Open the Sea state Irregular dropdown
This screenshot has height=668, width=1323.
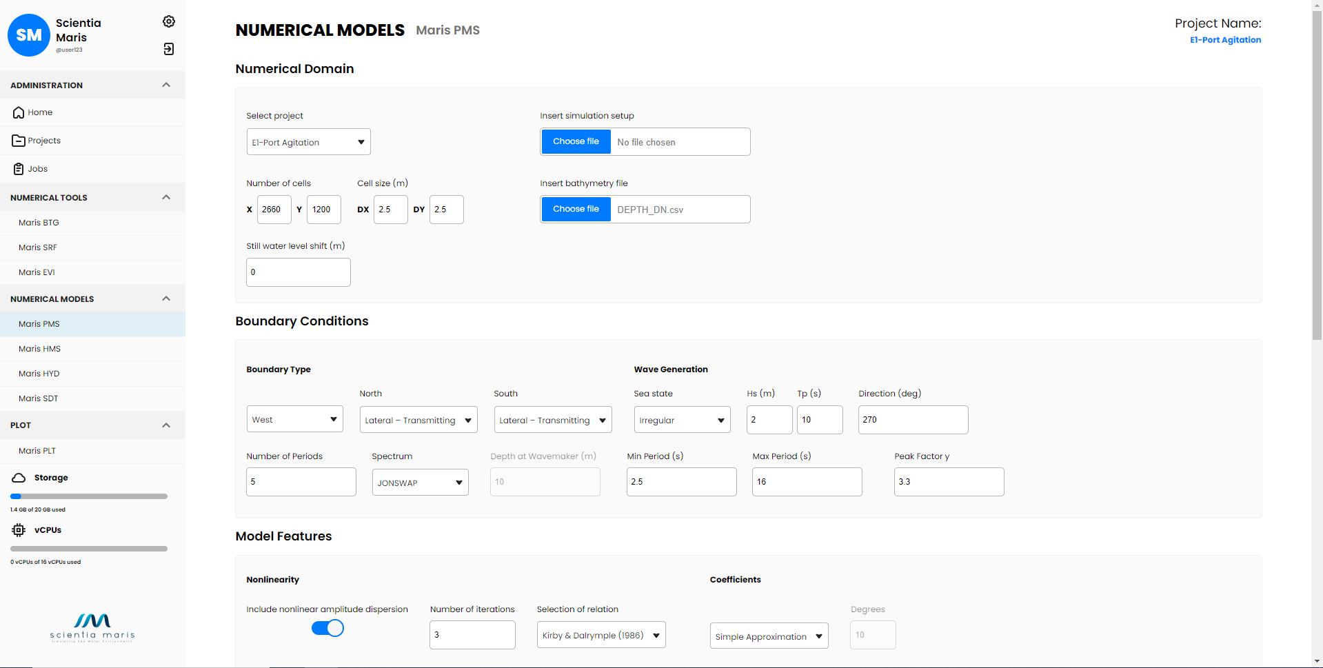click(682, 420)
